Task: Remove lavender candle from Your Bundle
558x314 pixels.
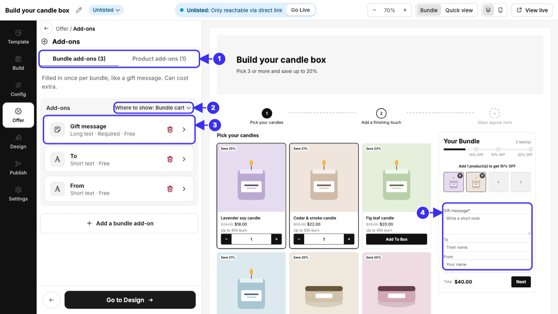Action: click(460, 176)
